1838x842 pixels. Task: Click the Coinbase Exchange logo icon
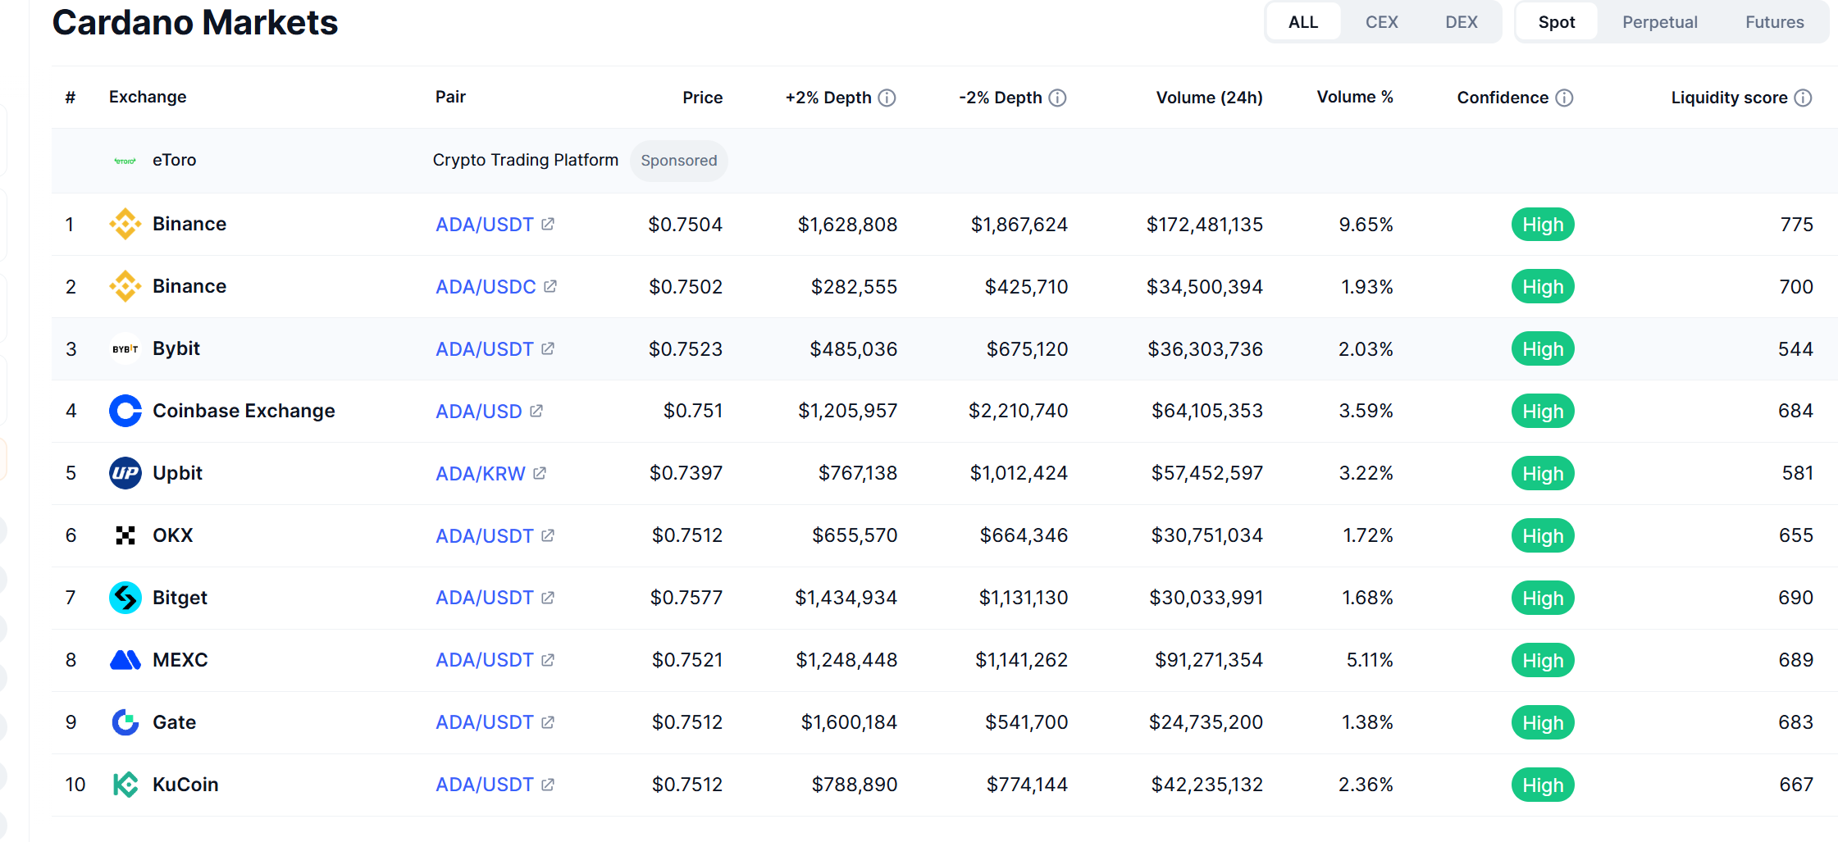click(x=125, y=411)
